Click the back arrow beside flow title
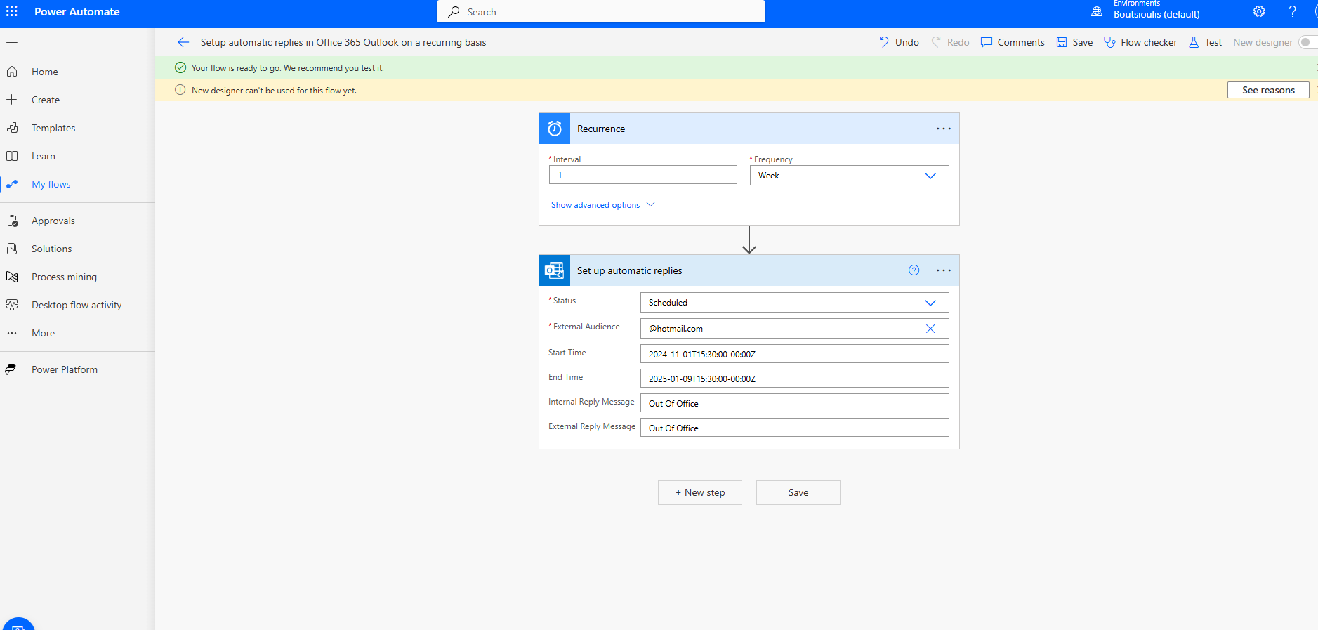Image resolution: width=1318 pixels, height=630 pixels. click(x=183, y=42)
